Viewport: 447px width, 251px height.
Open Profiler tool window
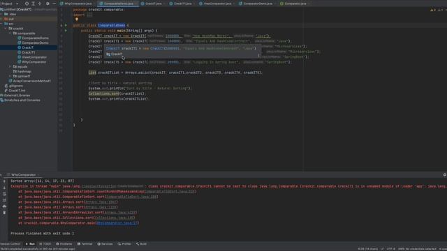[124, 244]
